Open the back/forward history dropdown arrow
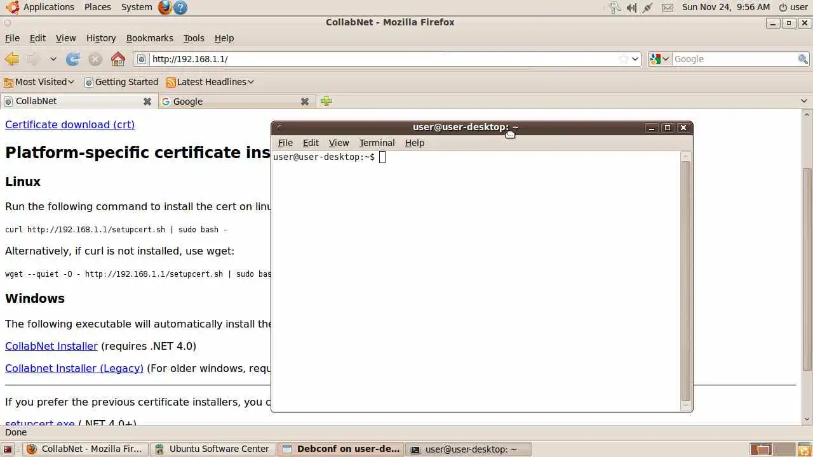The width and height of the screenshot is (813, 457). pos(53,59)
